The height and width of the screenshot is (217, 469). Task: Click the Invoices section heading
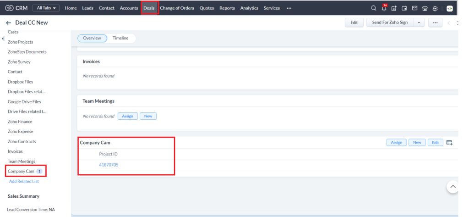[x=91, y=61]
